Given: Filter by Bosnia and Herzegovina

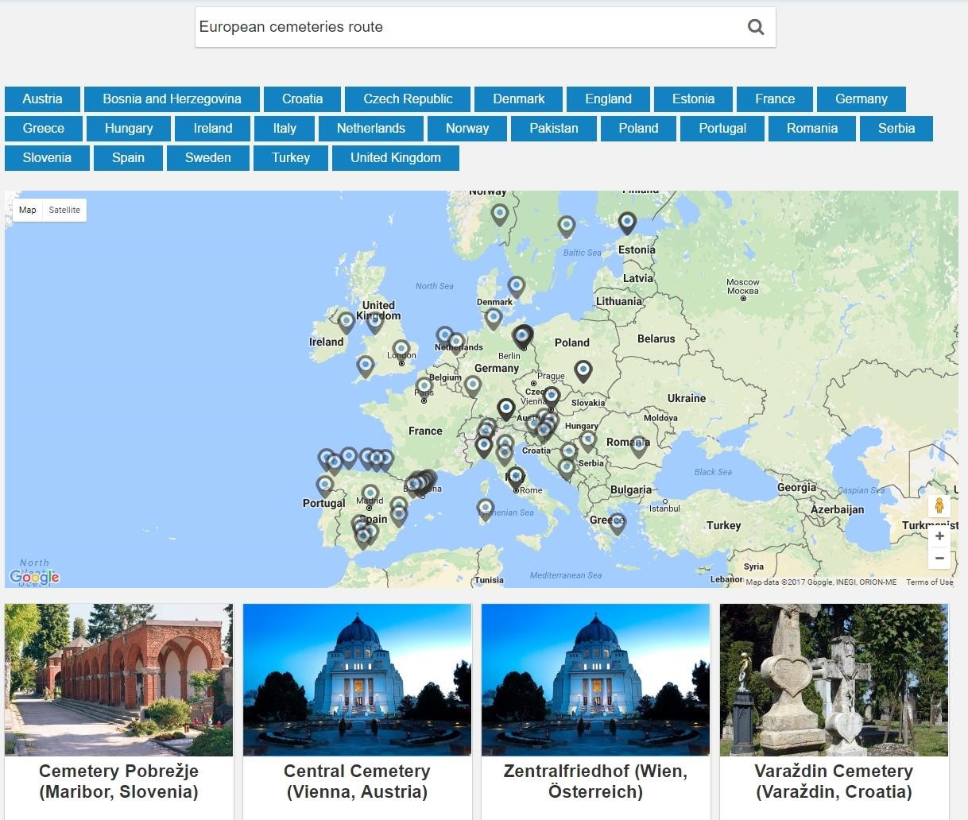Looking at the screenshot, I should tap(172, 99).
